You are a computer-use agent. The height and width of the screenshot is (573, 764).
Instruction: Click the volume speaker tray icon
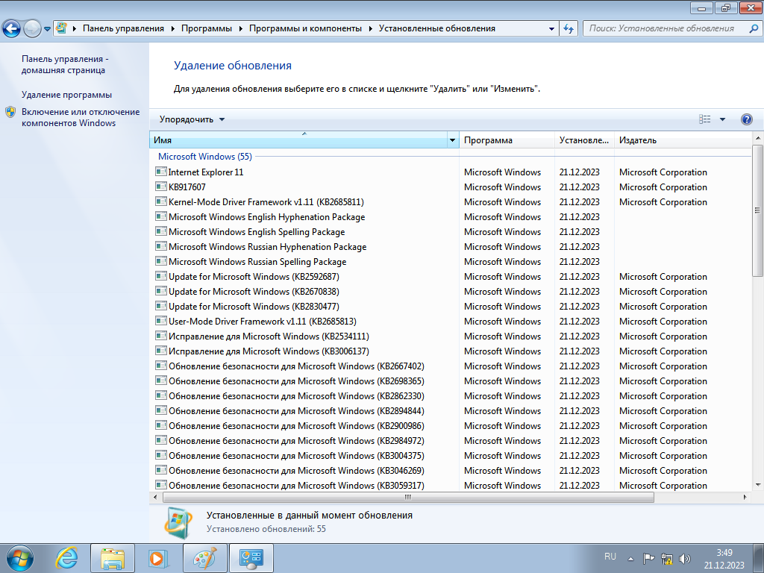685,558
